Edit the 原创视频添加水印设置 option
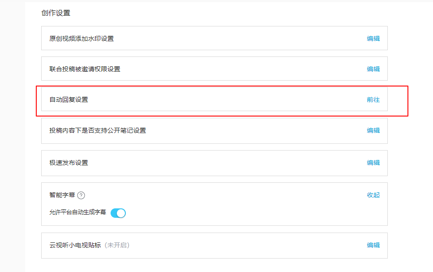This screenshot has width=433, height=272. (x=373, y=39)
